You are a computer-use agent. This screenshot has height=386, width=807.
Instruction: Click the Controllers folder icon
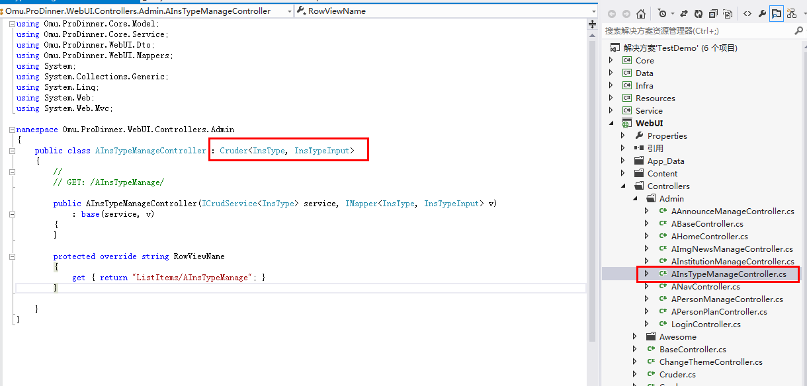point(639,186)
